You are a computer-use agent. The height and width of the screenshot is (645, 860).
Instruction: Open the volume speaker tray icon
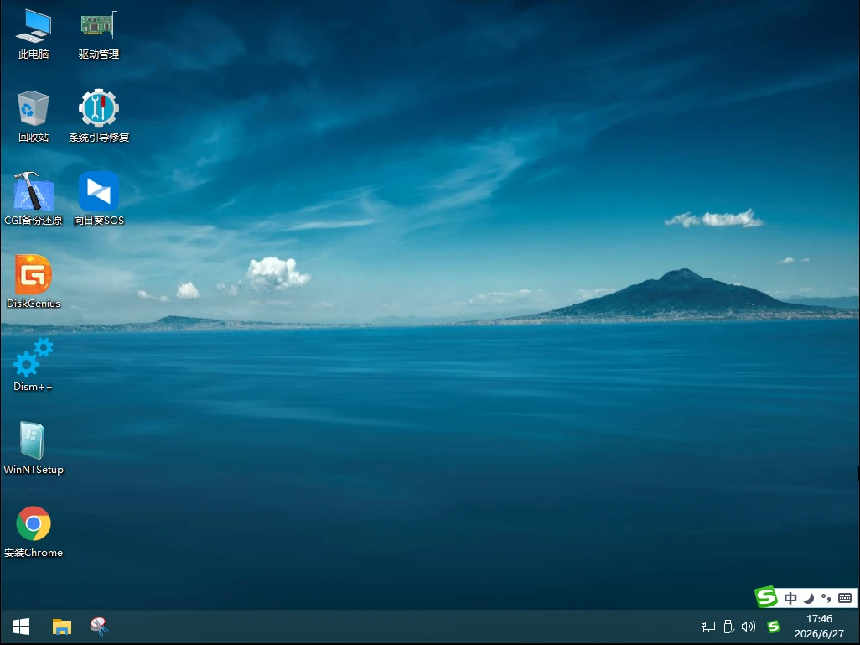coord(749,627)
